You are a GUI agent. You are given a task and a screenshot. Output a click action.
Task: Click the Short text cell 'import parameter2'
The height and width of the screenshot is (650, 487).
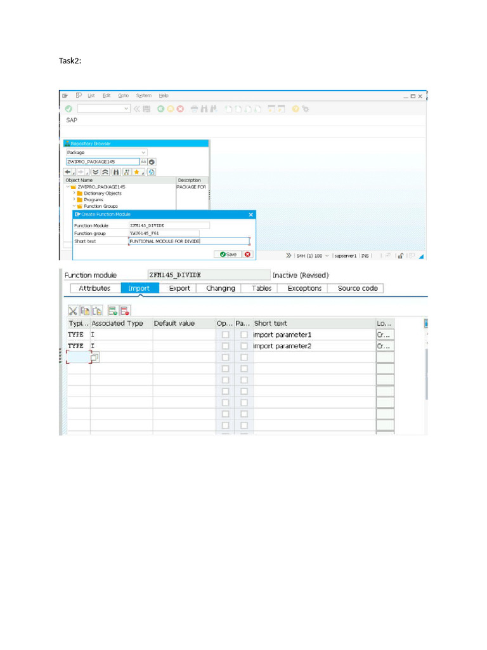pyautogui.click(x=315, y=346)
